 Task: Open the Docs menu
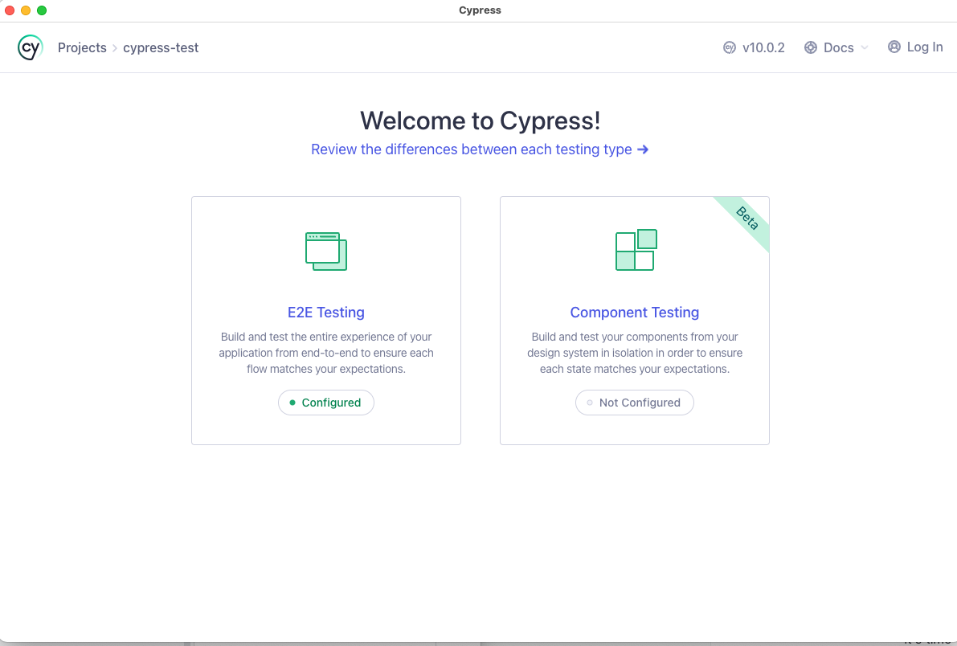click(838, 47)
